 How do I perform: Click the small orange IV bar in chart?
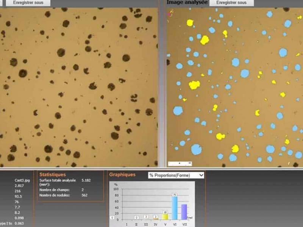click(x=155, y=219)
